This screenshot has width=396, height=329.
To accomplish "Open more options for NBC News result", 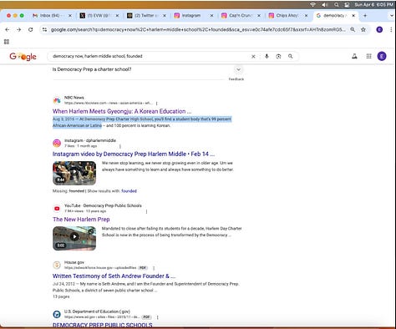I will (157, 104).
